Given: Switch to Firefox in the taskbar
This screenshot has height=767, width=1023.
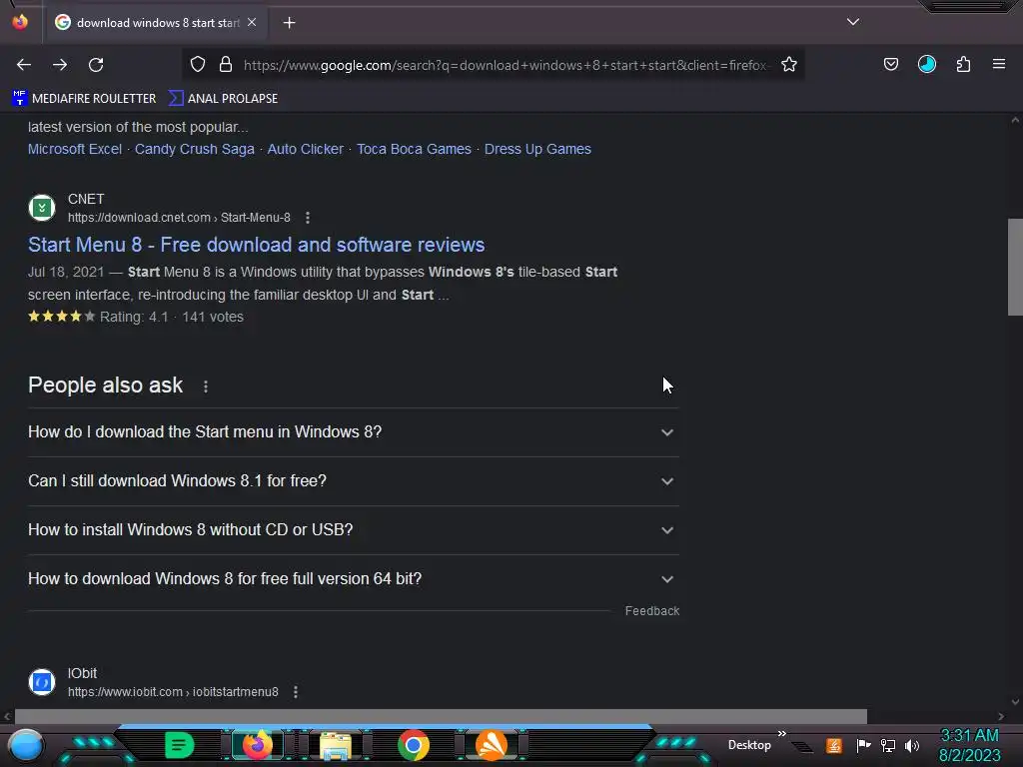Looking at the screenshot, I should pyautogui.click(x=257, y=745).
